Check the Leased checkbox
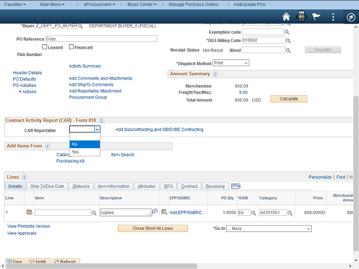Screen dimensions: 359x269 coord(45,47)
